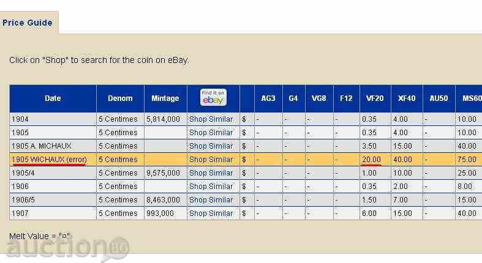Click the Date column header

pyautogui.click(x=53, y=98)
